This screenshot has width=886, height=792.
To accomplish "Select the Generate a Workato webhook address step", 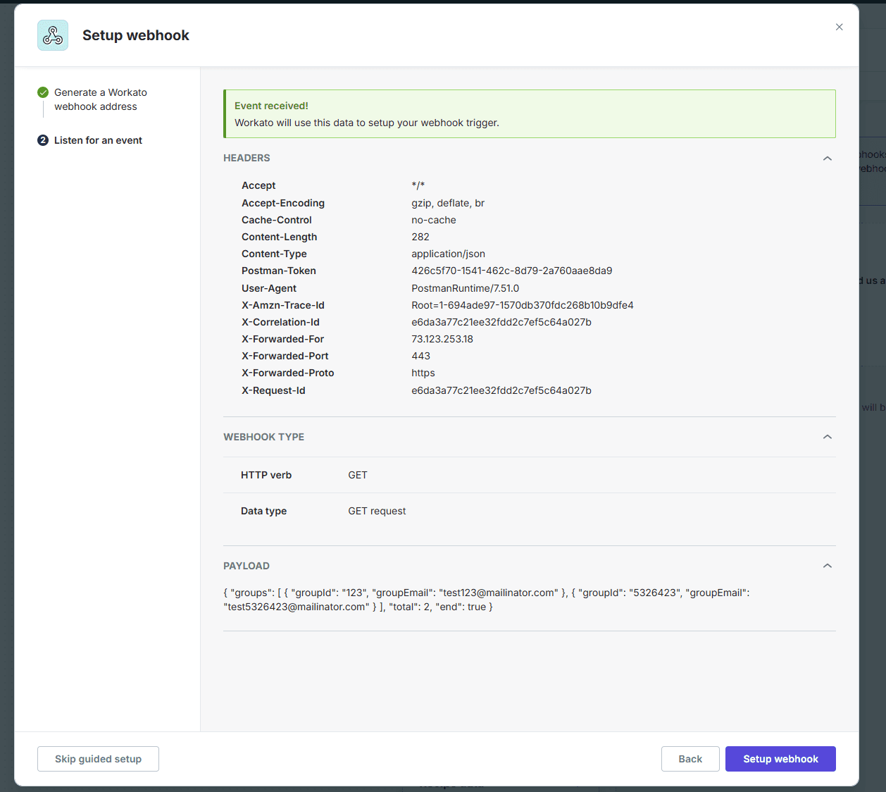I will [101, 99].
